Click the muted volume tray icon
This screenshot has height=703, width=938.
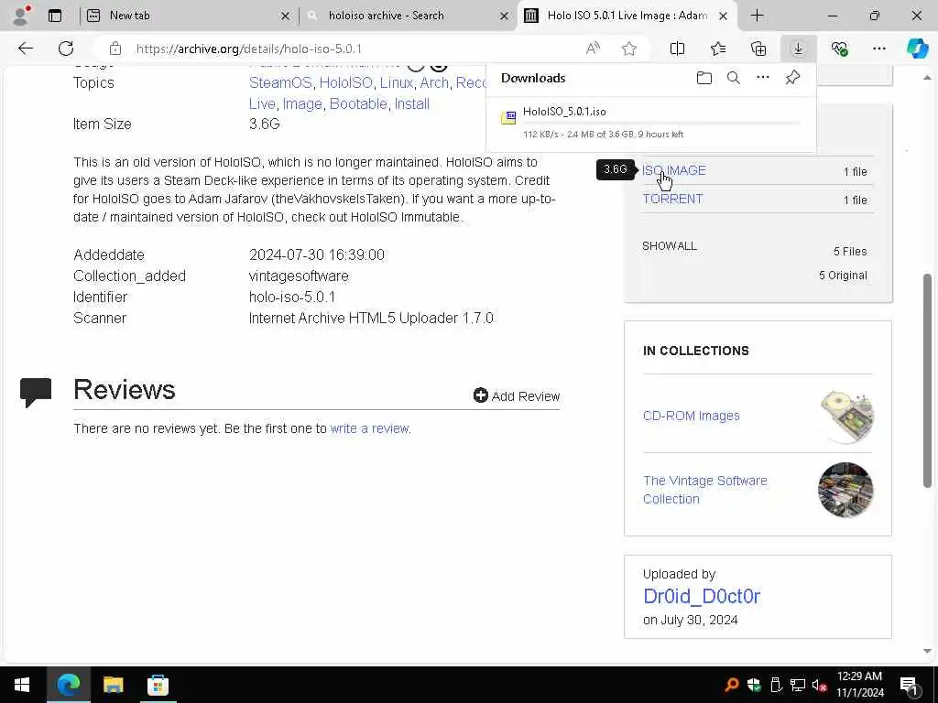pos(819,685)
